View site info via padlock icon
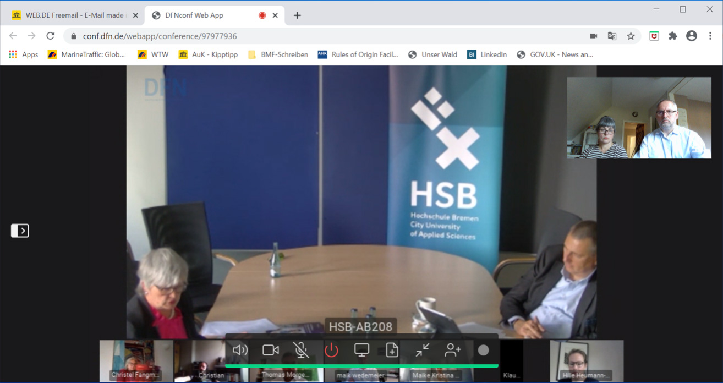Image resolution: width=723 pixels, height=383 pixels. (73, 36)
